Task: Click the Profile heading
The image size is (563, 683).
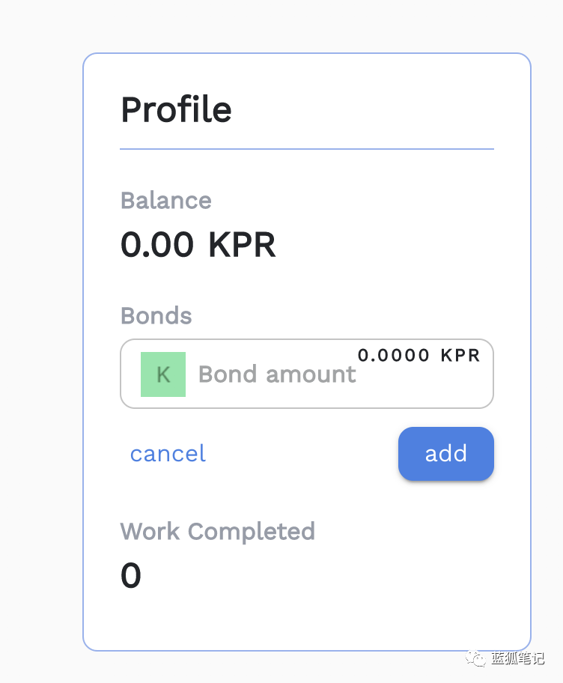Action: [176, 110]
